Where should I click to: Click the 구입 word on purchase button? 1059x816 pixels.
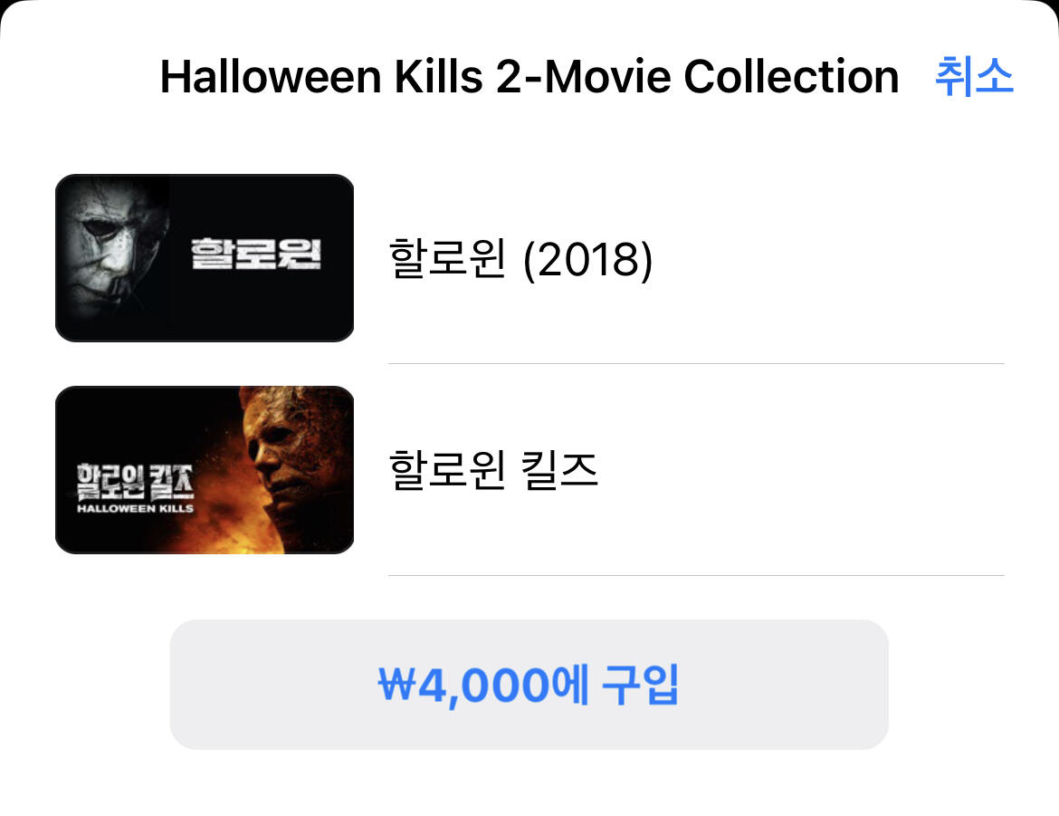tap(639, 685)
